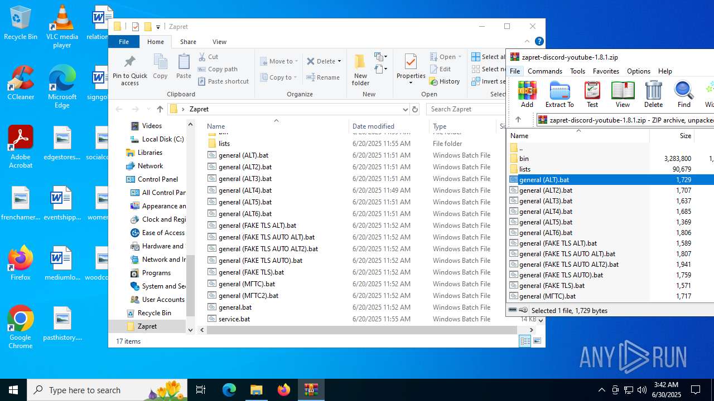
Task: Open WinRAR Favorites menu
Action: point(606,71)
